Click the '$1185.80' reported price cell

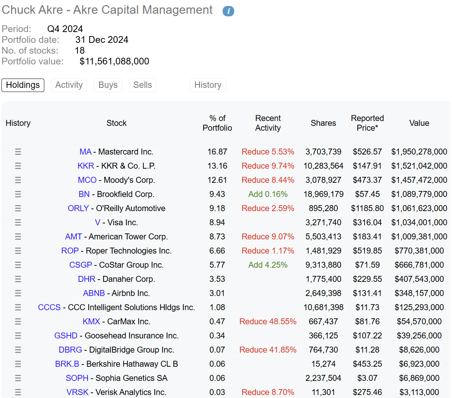click(367, 208)
